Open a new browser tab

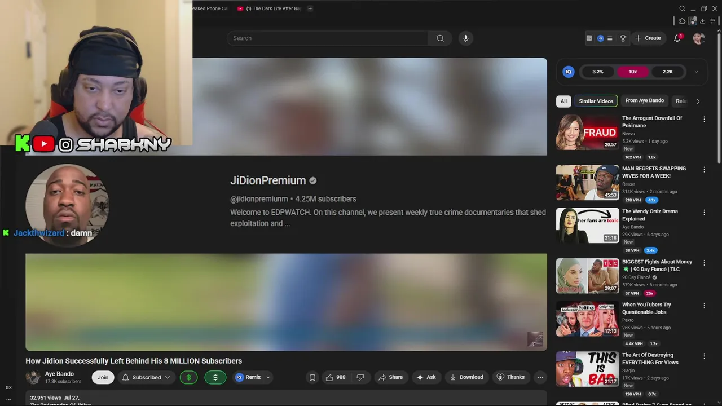(x=310, y=8)
